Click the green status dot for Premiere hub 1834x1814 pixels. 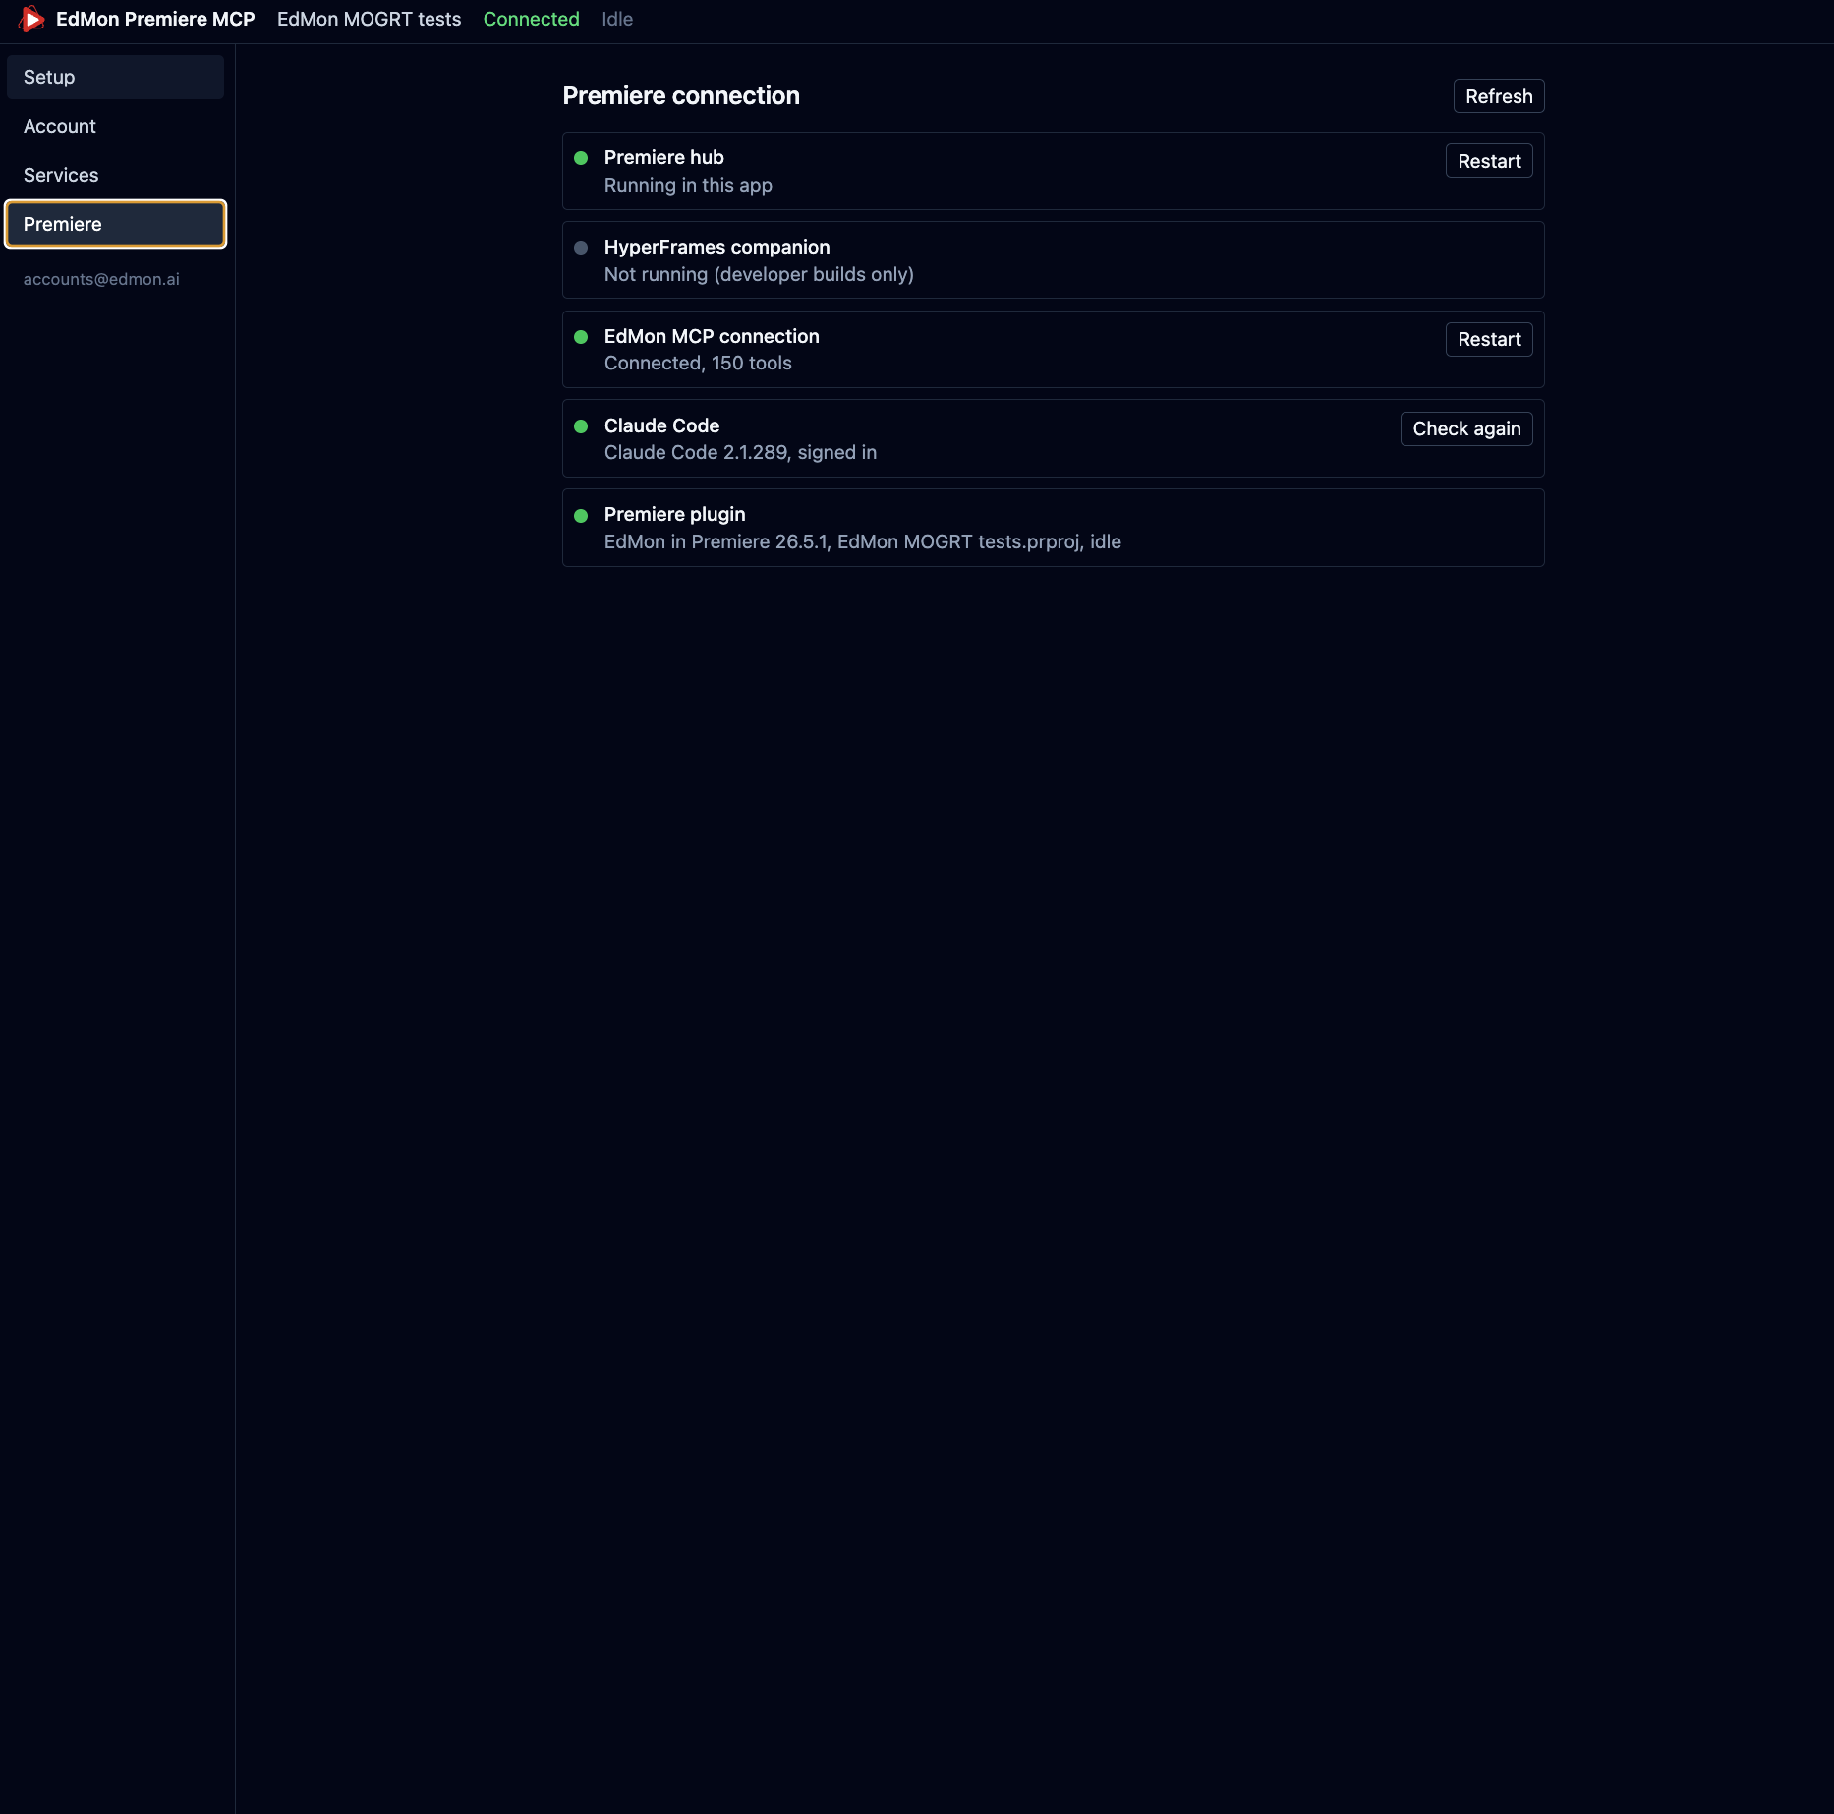pos(581,158)
